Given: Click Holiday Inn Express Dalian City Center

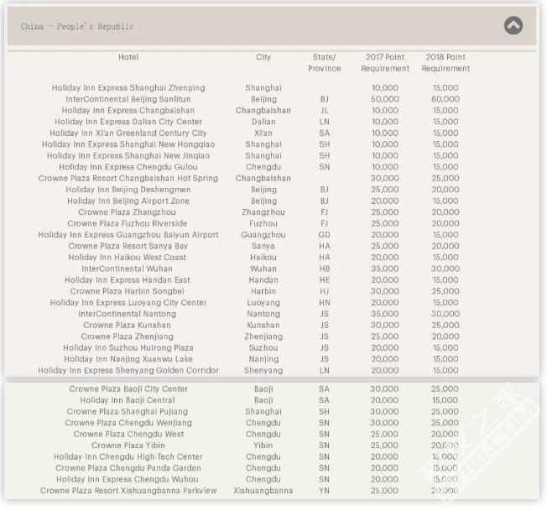Looking at the screenshot, I should click(128, 122).
